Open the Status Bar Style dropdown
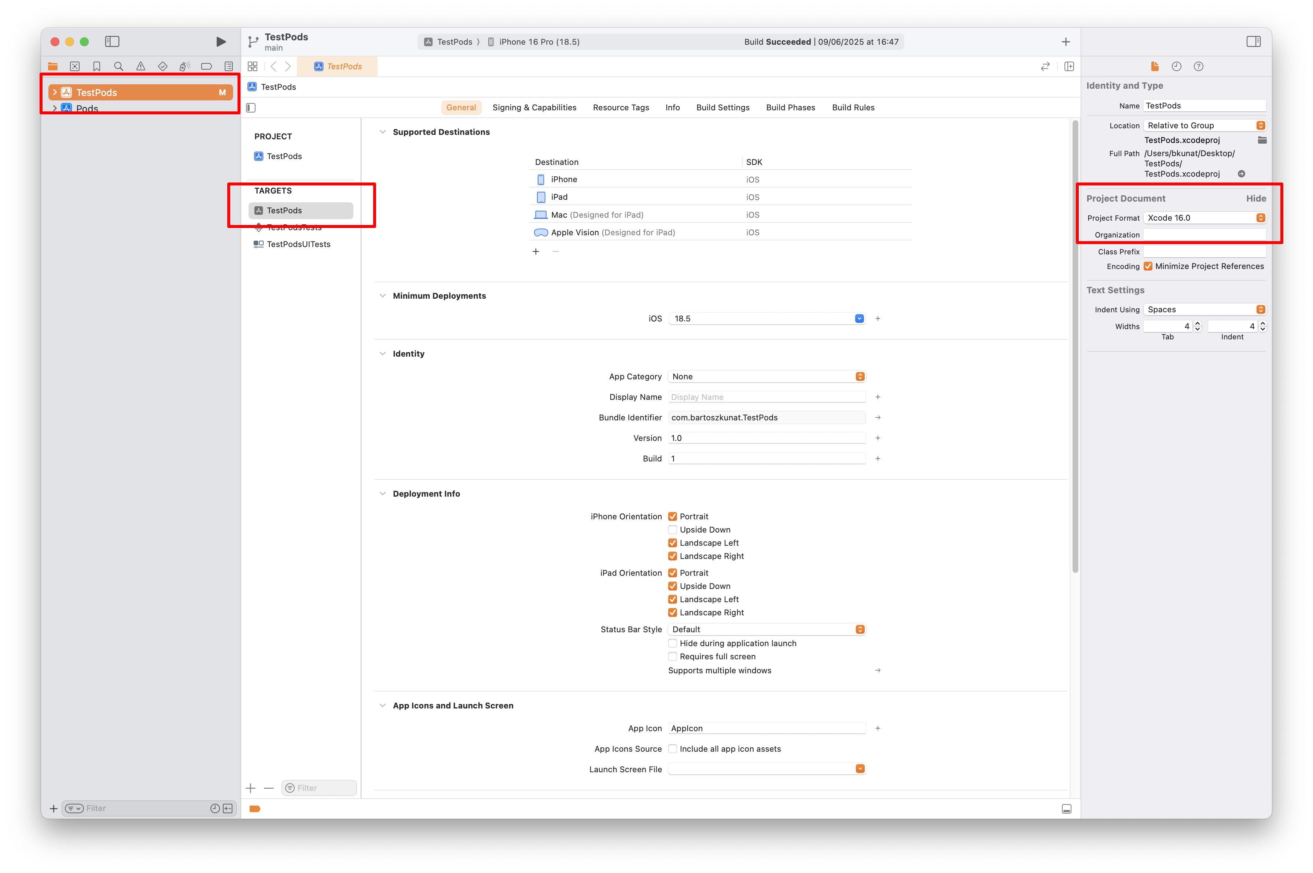The width and height of the screenshot is (1313, 873). click(767, 629)
